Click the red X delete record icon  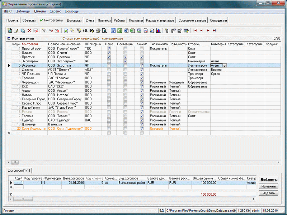tap(29, 31)
